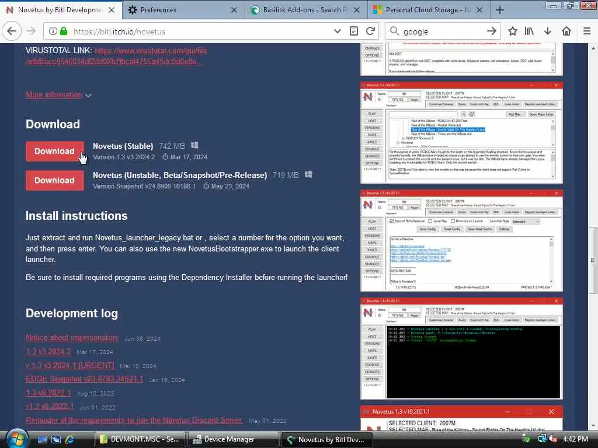Switch to DEVMGNT.MSC taskbar window
598x448 pixels.
[140, 439]
